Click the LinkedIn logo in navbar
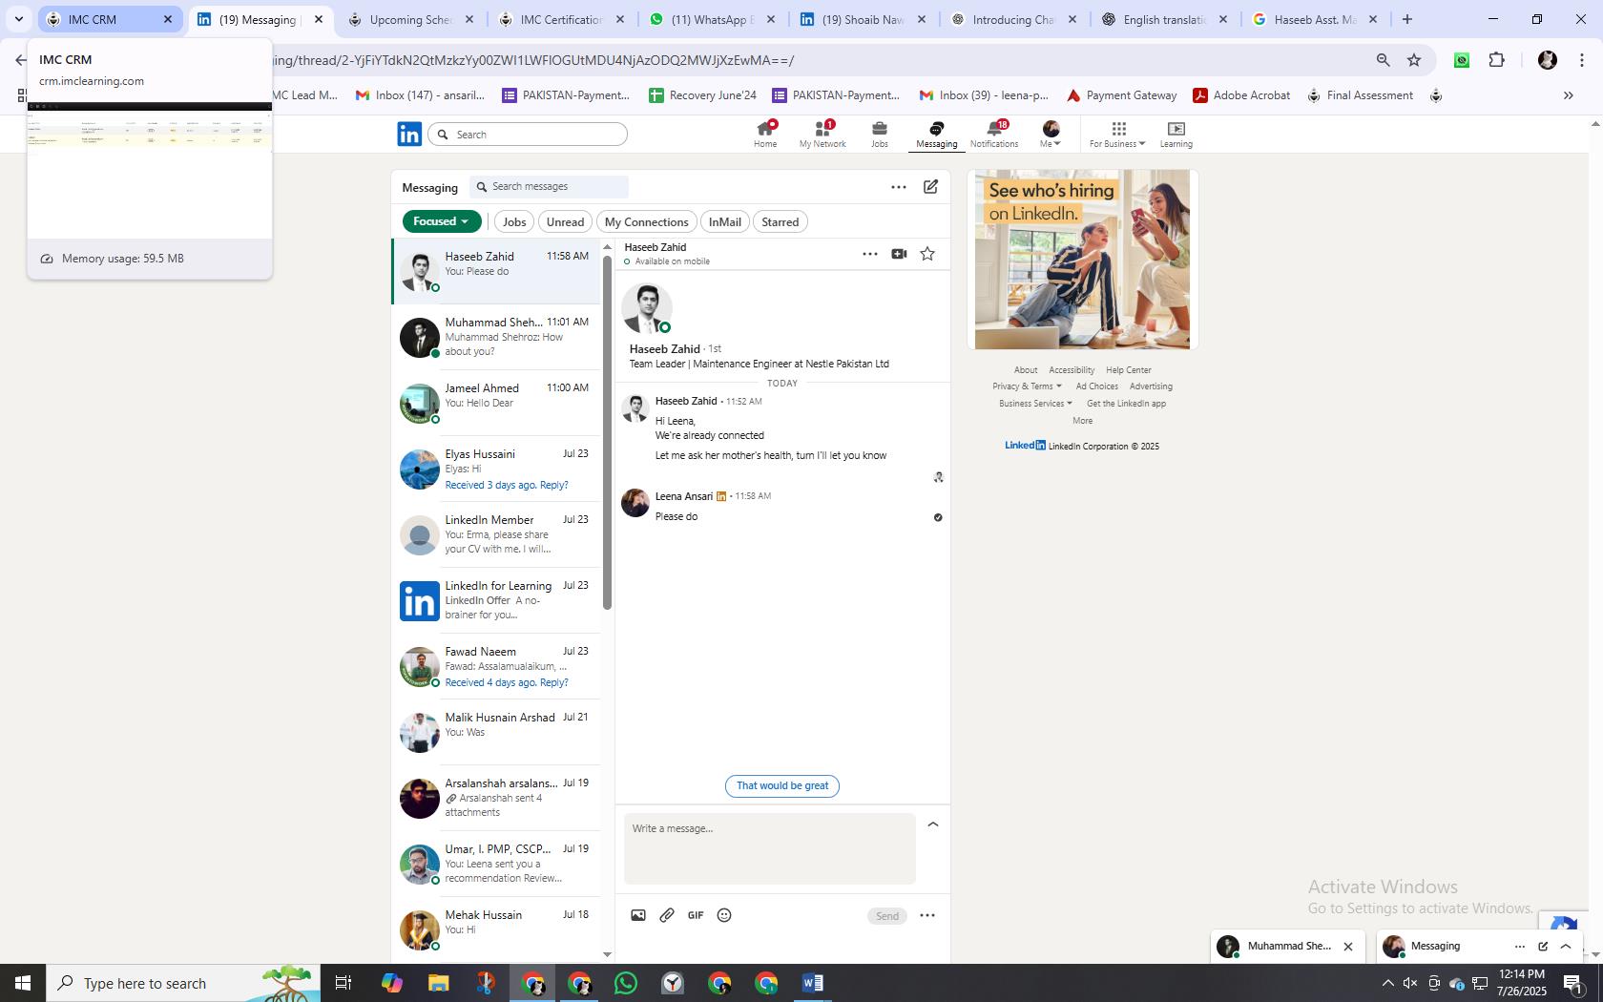This screenshot has width=1603, height=1002. (x=409, y=134)
